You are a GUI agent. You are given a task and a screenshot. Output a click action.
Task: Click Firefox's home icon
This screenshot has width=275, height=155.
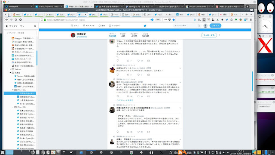pos(20,20)
